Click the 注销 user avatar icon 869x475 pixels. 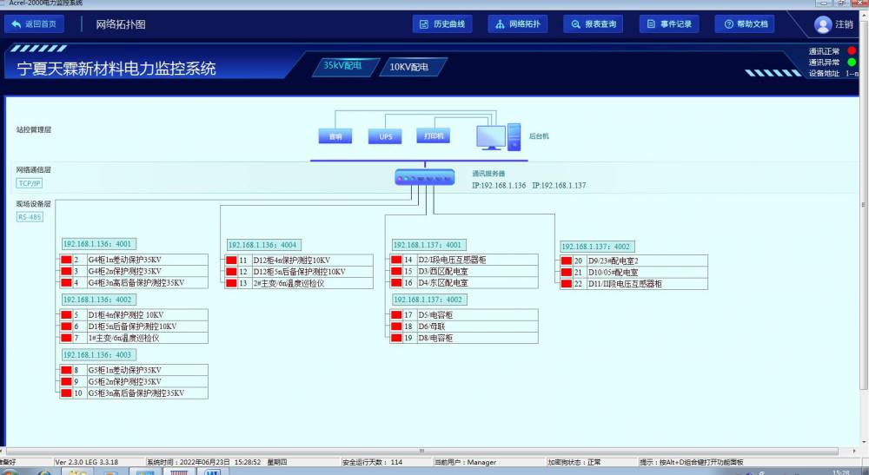point(822,24)
